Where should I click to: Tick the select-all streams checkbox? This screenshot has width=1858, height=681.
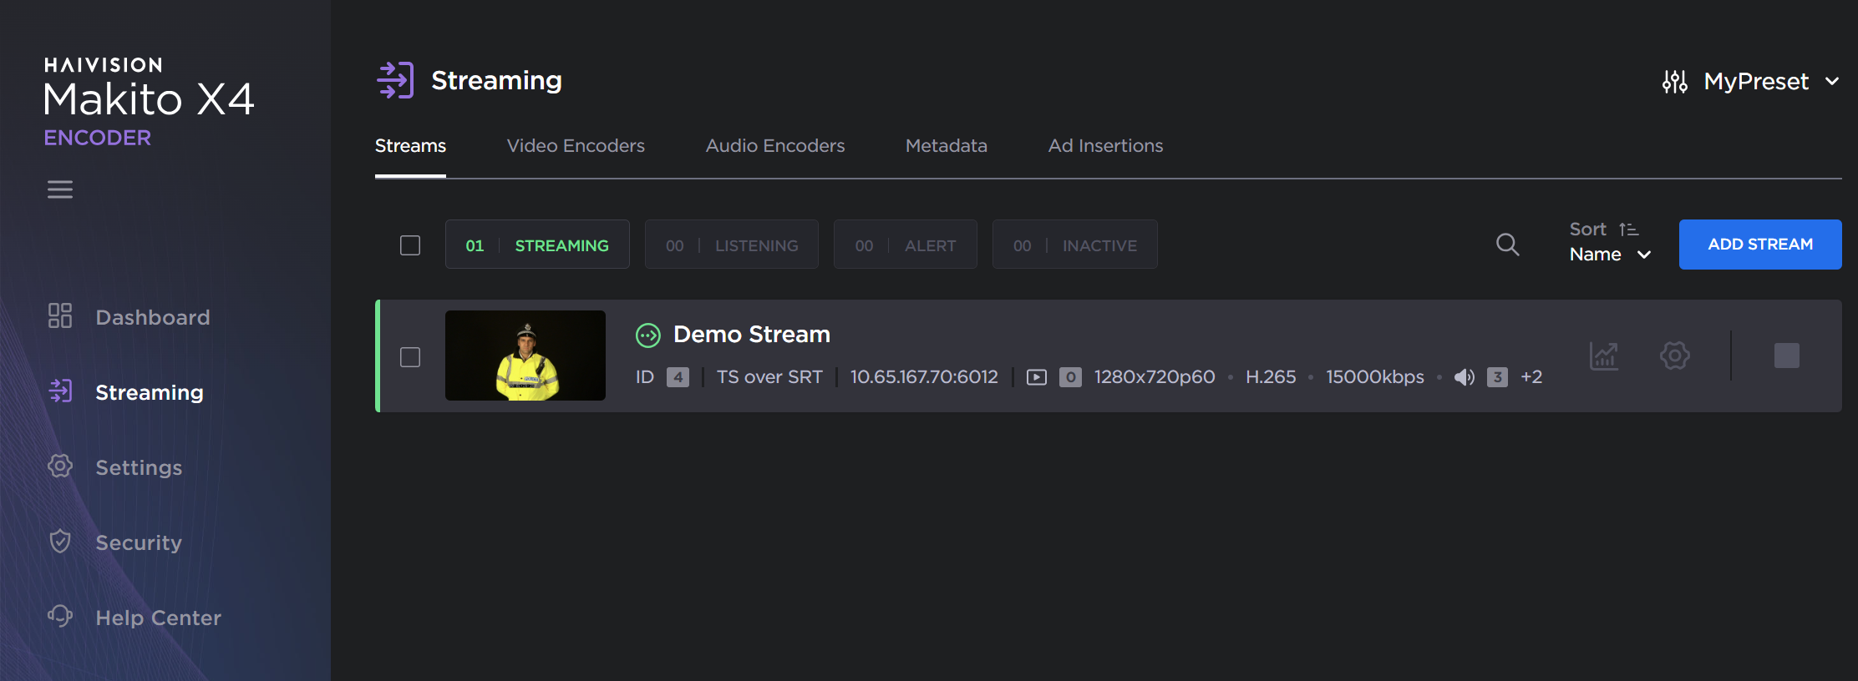410,245
